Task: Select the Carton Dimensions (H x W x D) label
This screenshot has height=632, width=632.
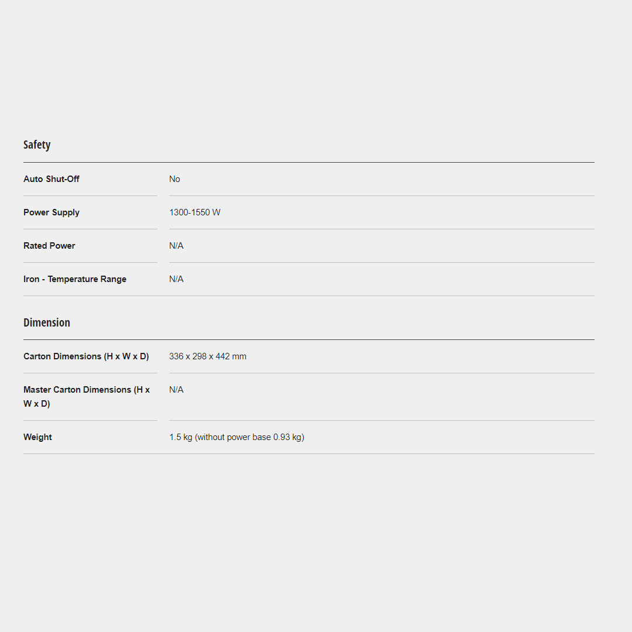Action: (86, 356)
